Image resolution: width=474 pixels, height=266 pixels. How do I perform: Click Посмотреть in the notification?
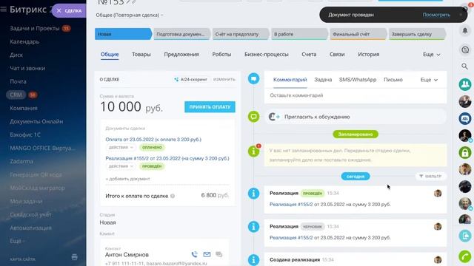436,15
